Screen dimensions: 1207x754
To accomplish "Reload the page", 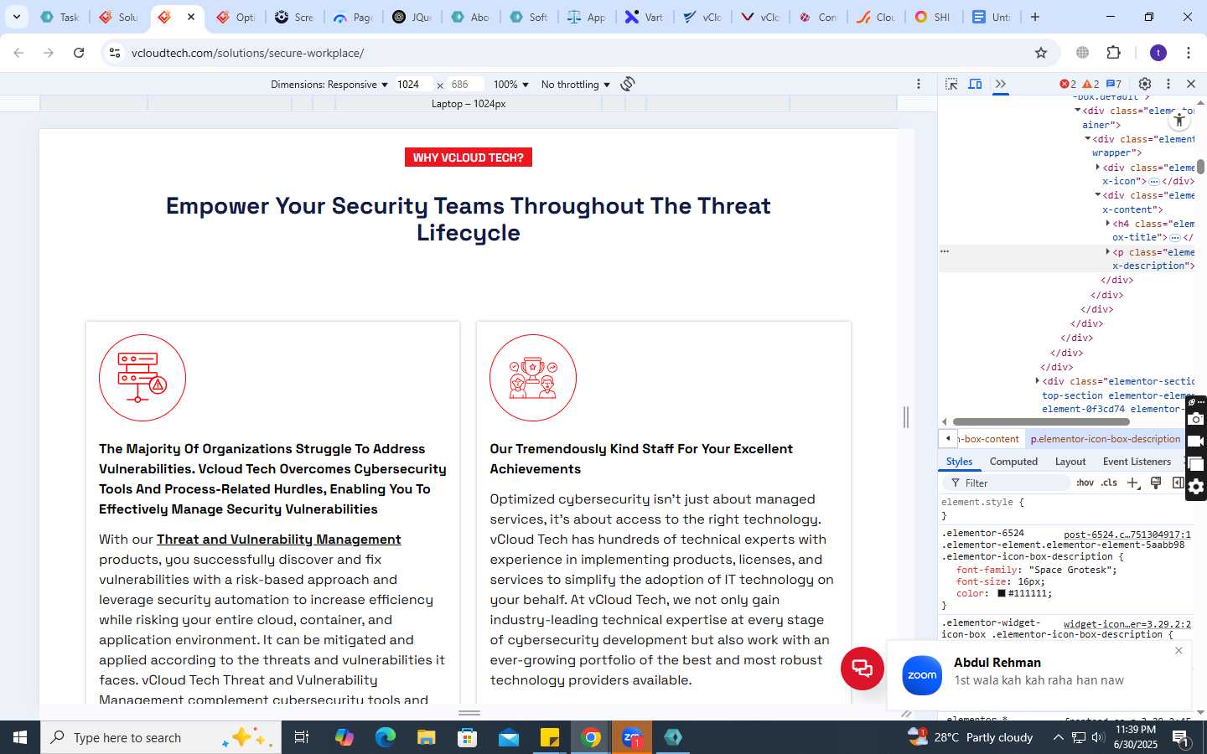I will [79, 53].
